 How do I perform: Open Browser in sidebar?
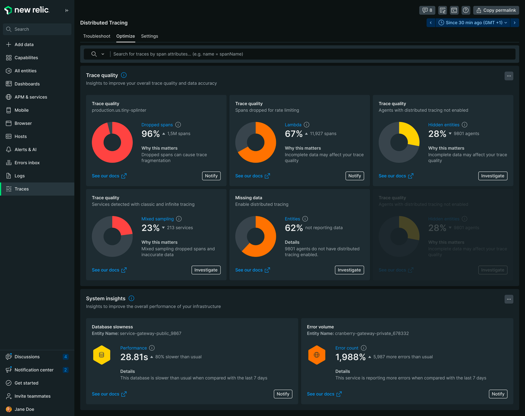point(37,123)
